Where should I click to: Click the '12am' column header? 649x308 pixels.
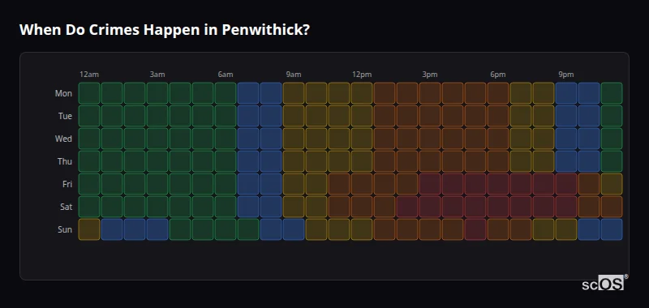(89, 75)
